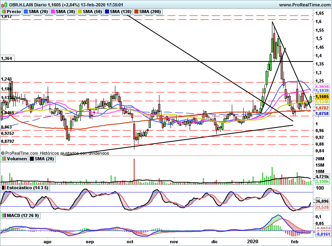Click the SMA (200) red legend label
This screenshot has height=246, width=332.
150,12
